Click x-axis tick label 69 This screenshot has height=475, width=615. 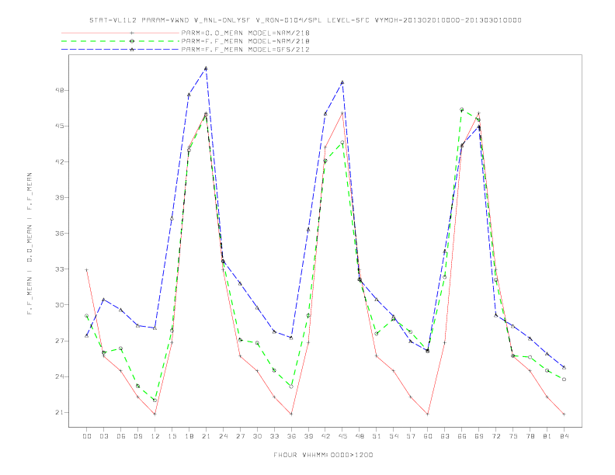479,436
